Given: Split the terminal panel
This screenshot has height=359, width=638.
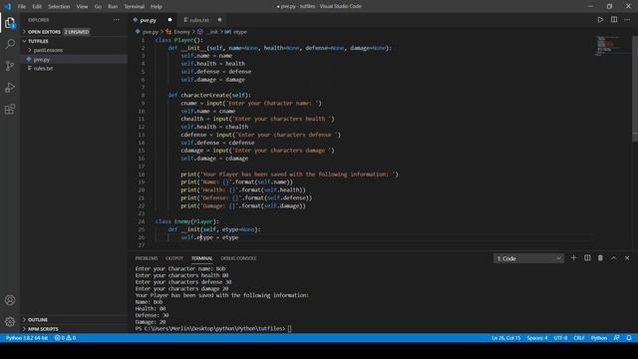Looking at the screenshot, I should [x=587, y=258].
